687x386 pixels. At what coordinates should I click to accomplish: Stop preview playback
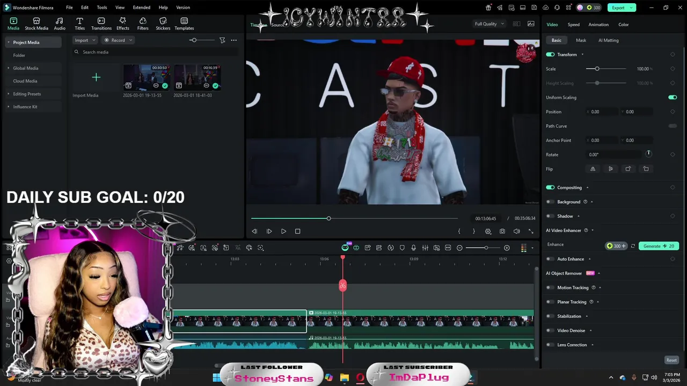click(297, 231)
